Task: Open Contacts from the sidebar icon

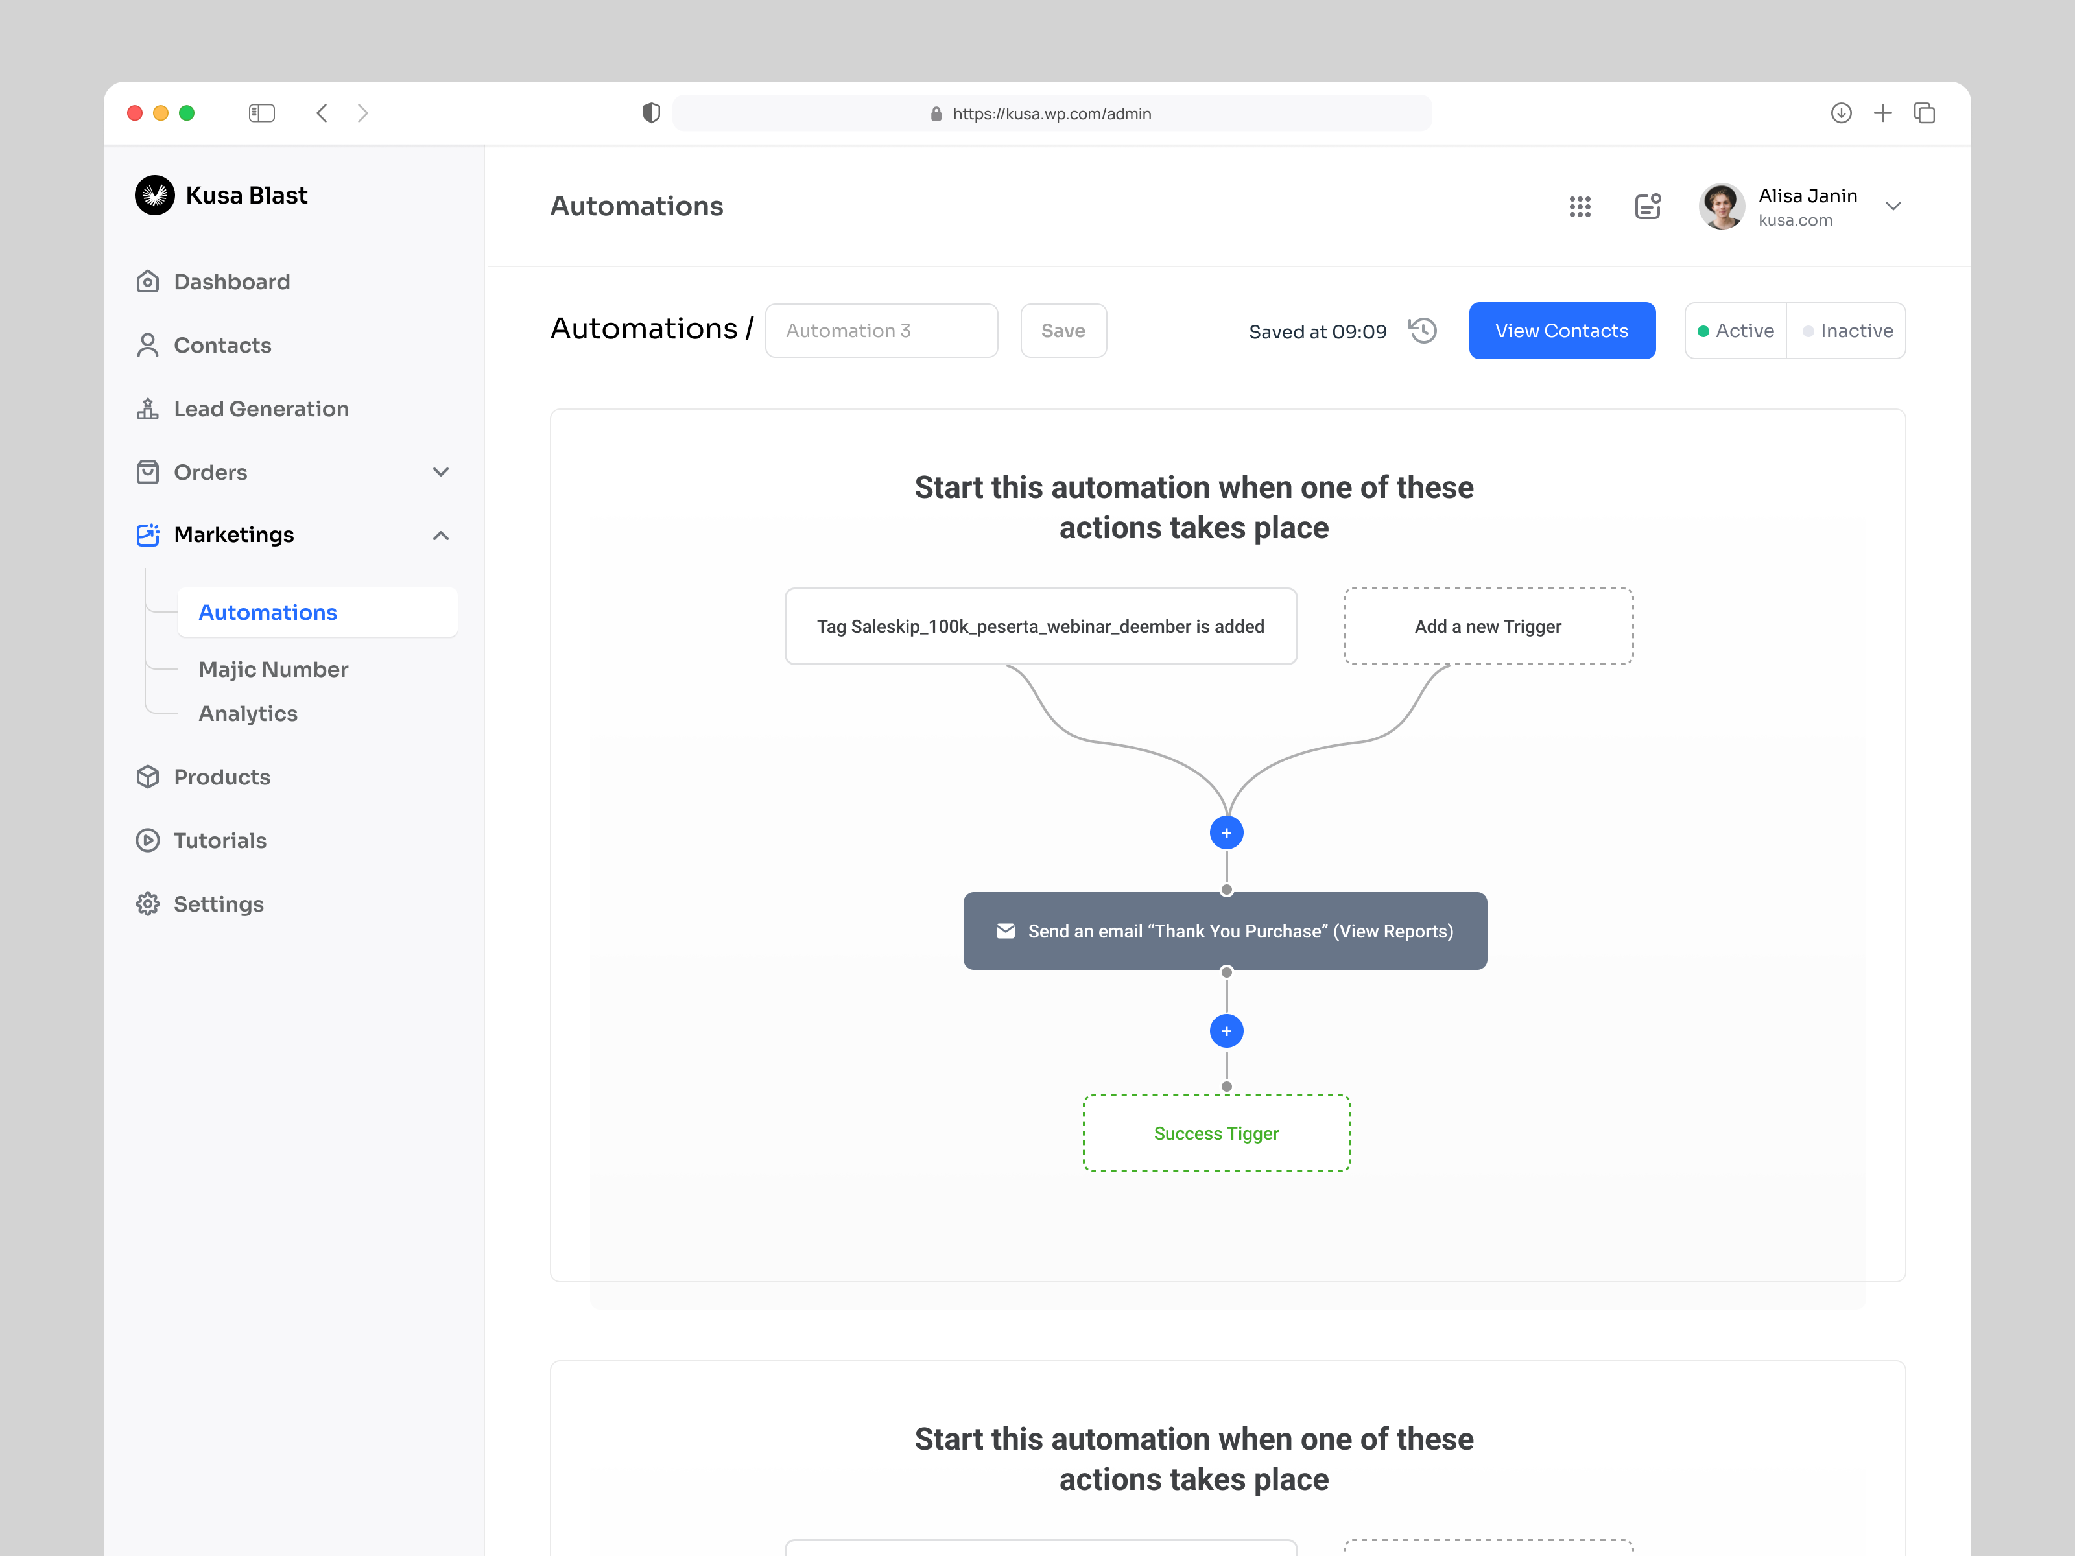Action: pos(148,344)
